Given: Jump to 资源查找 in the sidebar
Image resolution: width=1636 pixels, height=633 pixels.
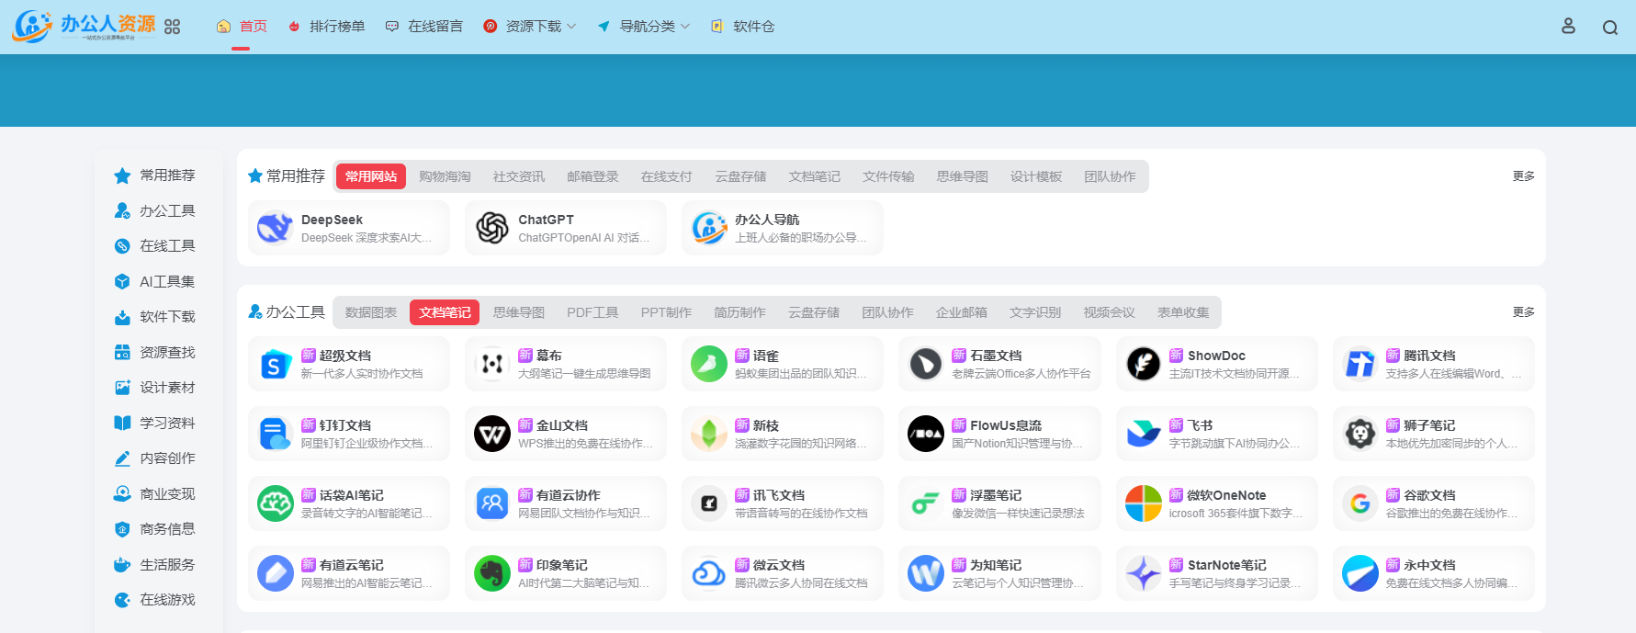Looking at the screenshot, I should pyautogui.click(x=155, y=352).
